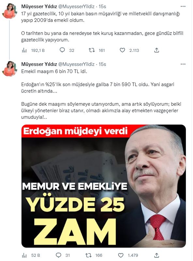Open the 15s timestamp of second tweet

point(102,64)
